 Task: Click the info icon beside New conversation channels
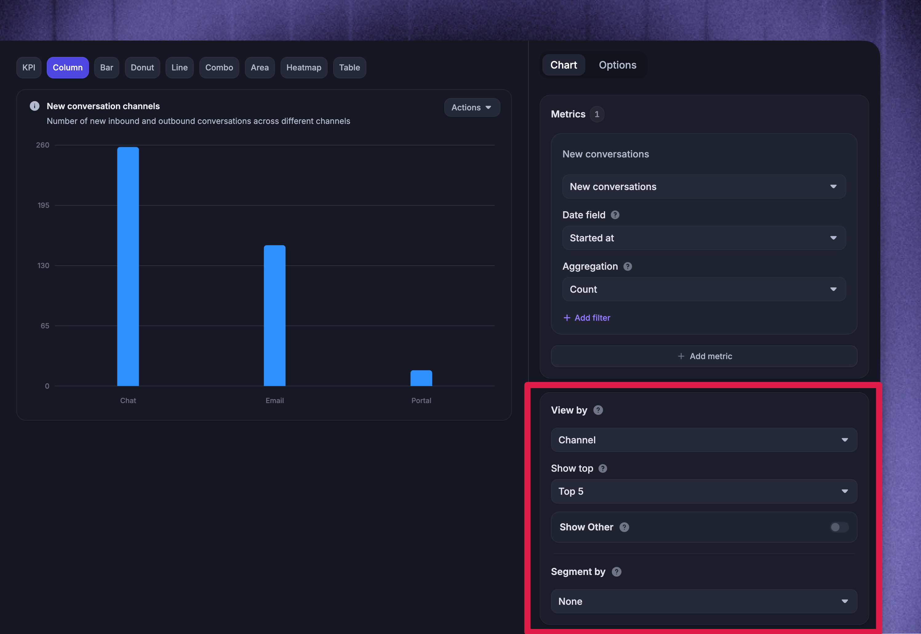[x=34, y=106]
